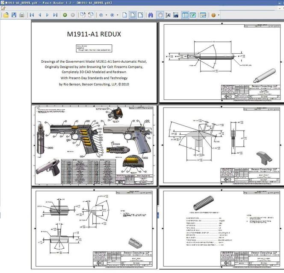Screen dimensions: 284x273
Task: Click the M1911-A1 REDUX title page
Action: [x=94, y=62]
